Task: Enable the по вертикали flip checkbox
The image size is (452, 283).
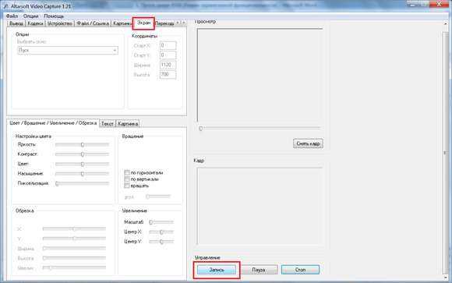Action: pyautogui.click(x=127, y=179)
